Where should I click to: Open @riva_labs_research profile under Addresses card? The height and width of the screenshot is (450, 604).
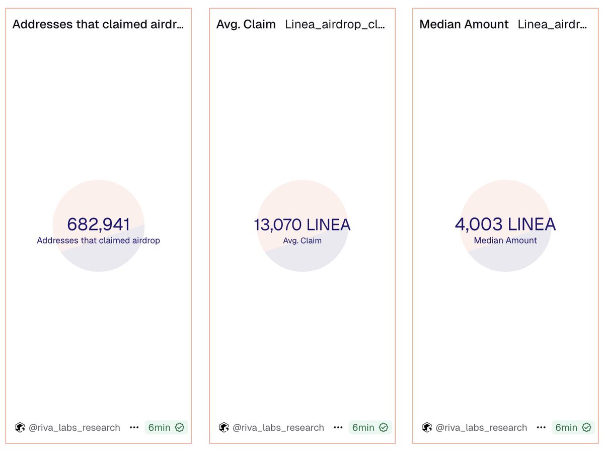[74, 428]
